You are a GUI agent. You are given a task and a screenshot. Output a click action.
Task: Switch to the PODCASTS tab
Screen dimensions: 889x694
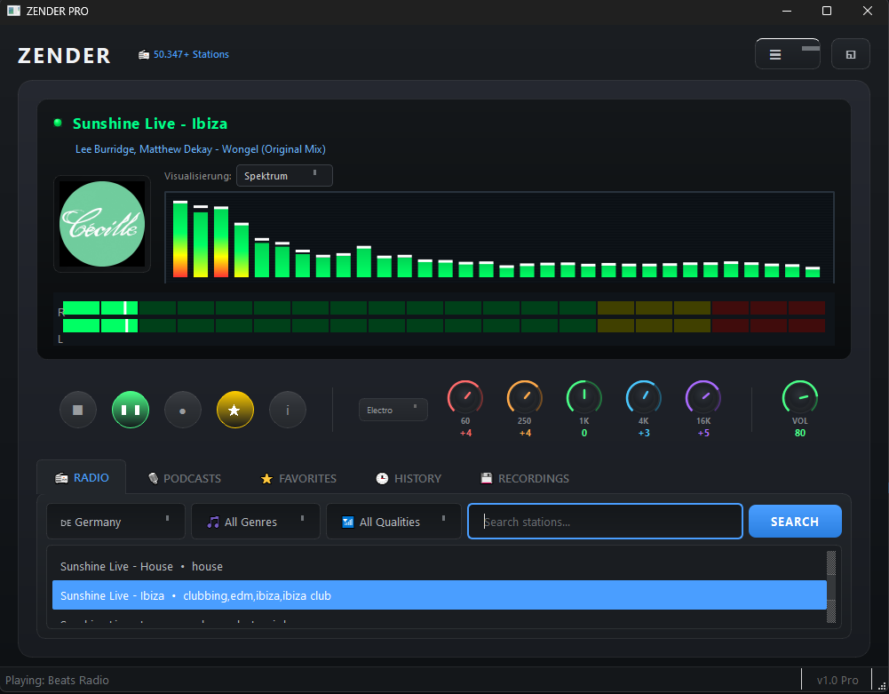(184, 477)
